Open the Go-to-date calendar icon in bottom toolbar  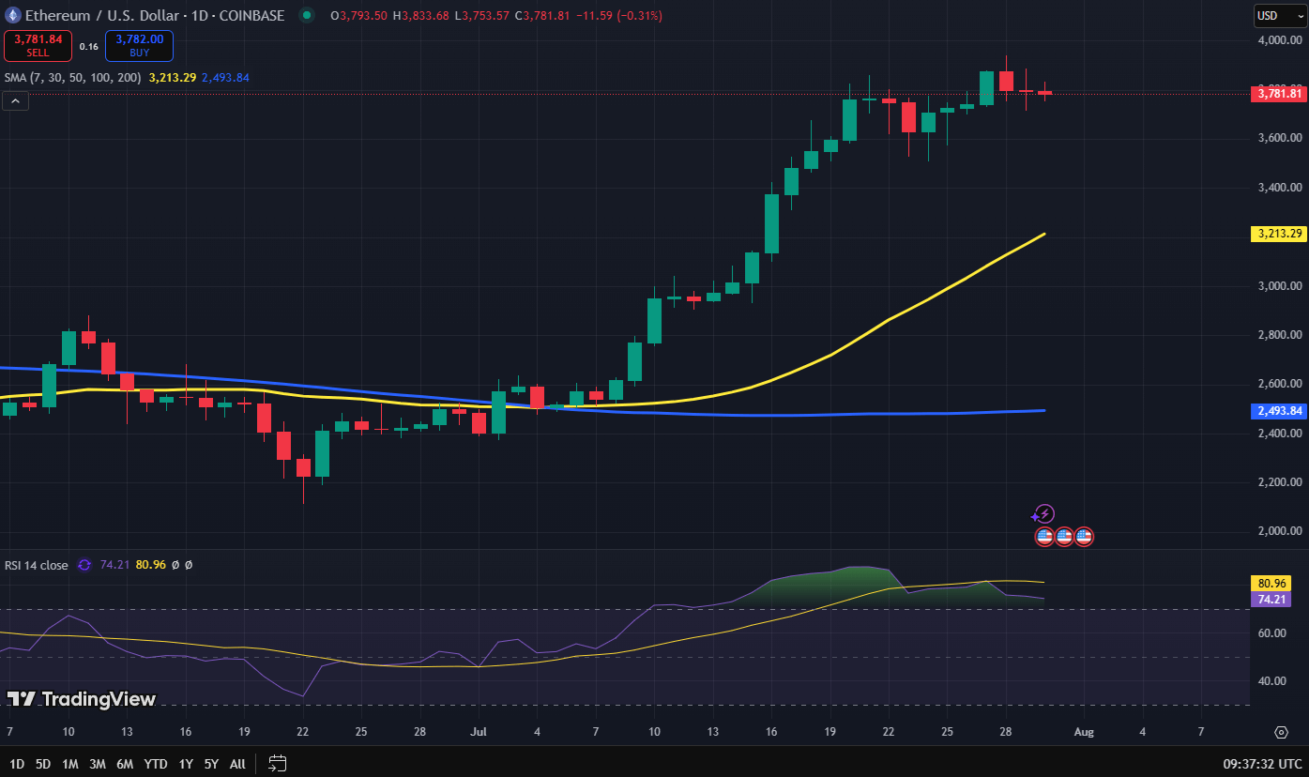(277, 764)
